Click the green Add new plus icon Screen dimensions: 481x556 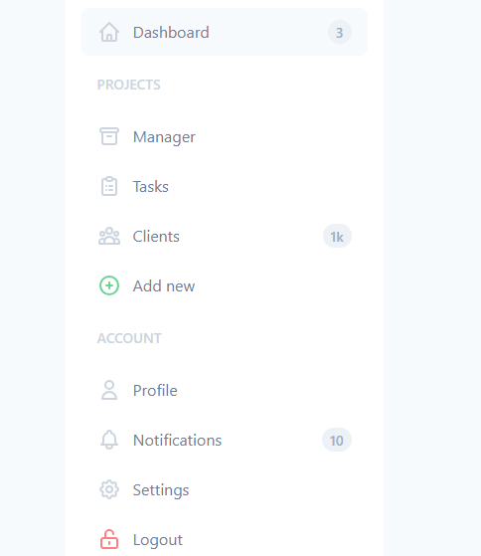109,285
